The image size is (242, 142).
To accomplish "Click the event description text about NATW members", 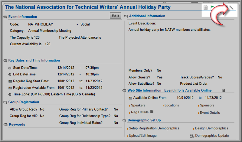I will (169, 30).
